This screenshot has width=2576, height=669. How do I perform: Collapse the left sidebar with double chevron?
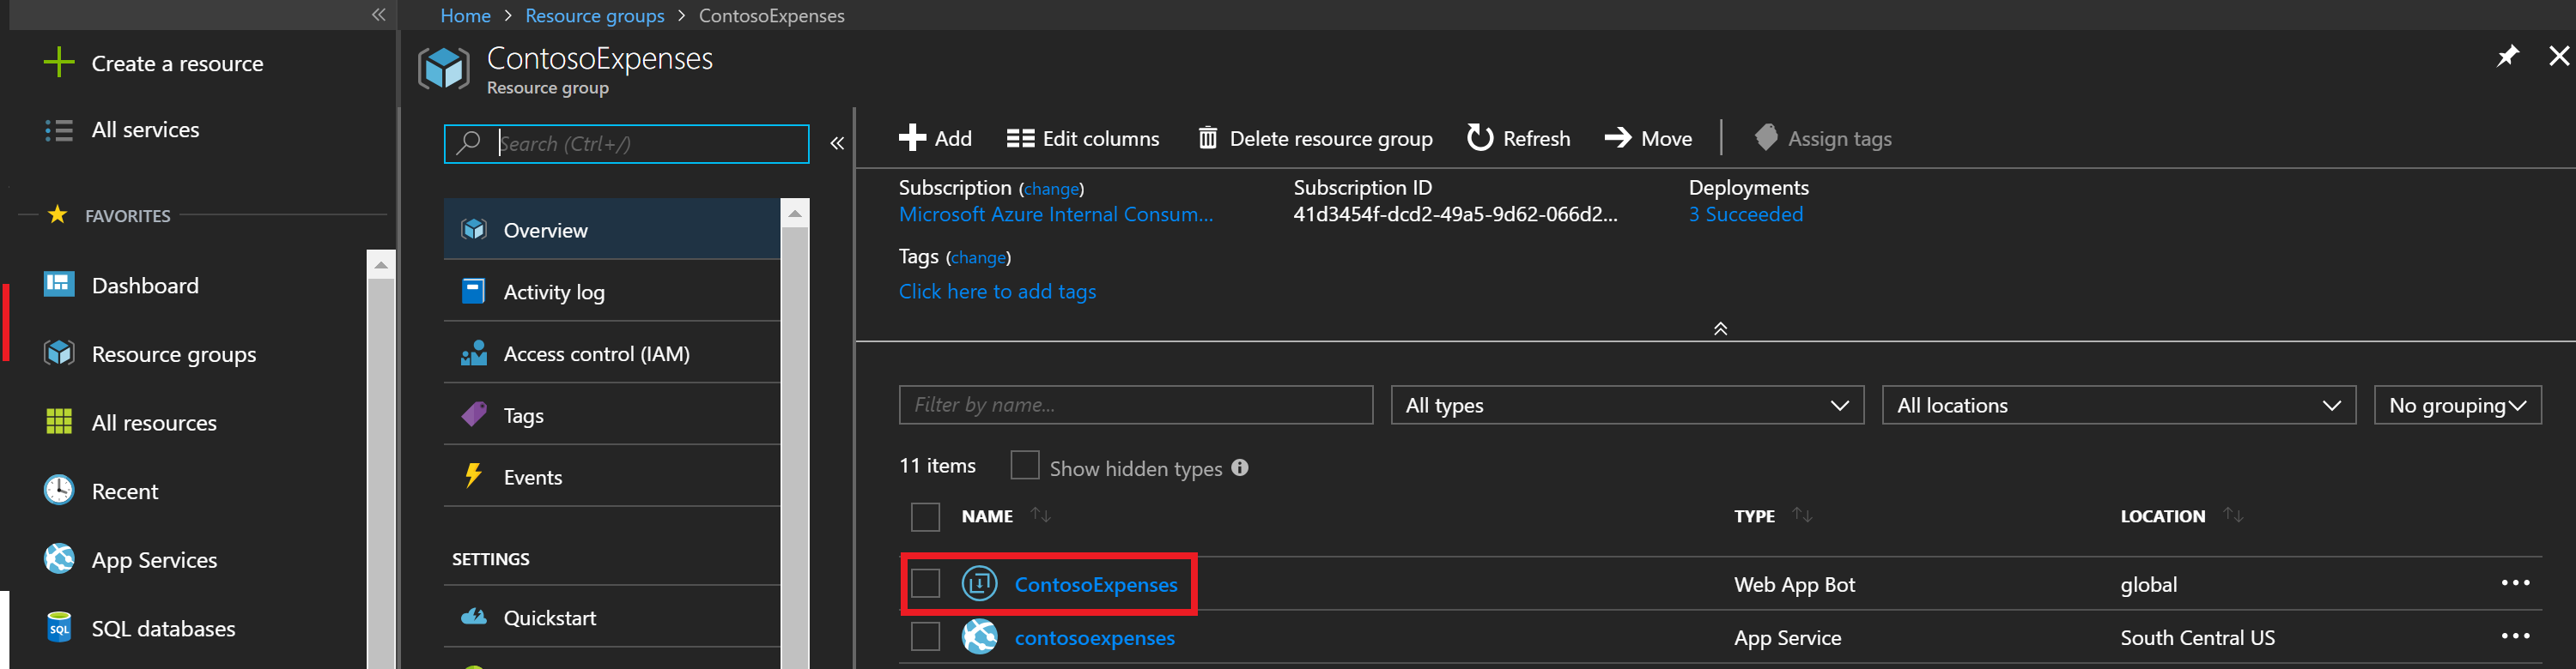point(378,14)
